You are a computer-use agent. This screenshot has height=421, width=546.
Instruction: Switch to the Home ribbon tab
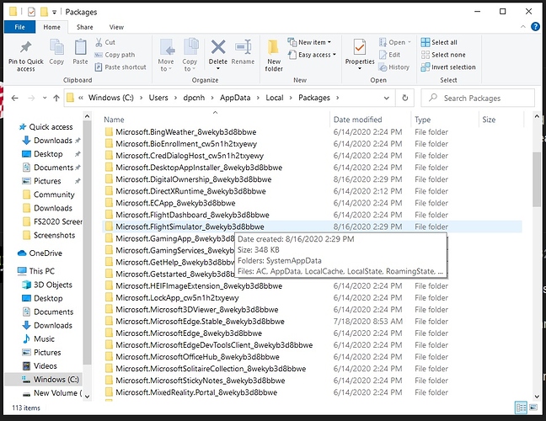pyautogui.click(x=51, y=27)
